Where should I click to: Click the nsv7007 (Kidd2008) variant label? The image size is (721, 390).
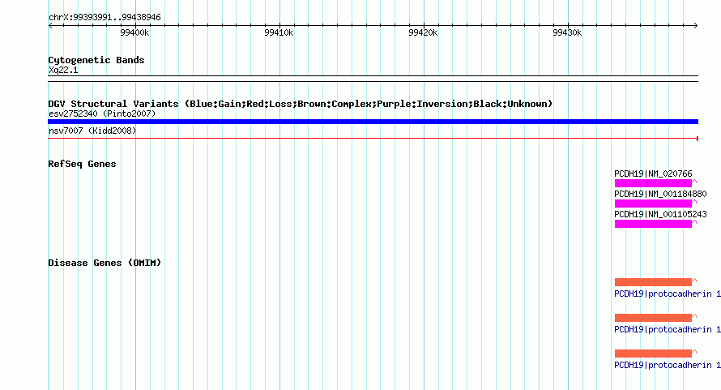[92, 131]
